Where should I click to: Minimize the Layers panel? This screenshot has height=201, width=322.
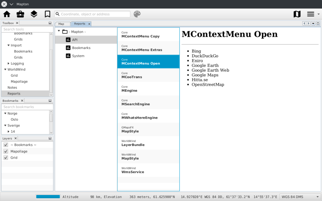click(x=50, y=139)
